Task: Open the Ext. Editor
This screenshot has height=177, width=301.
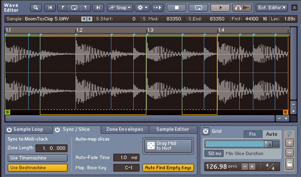Action: 272,8
